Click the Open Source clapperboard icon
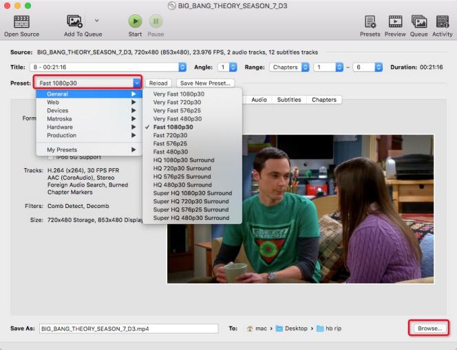 coord(21,22)
